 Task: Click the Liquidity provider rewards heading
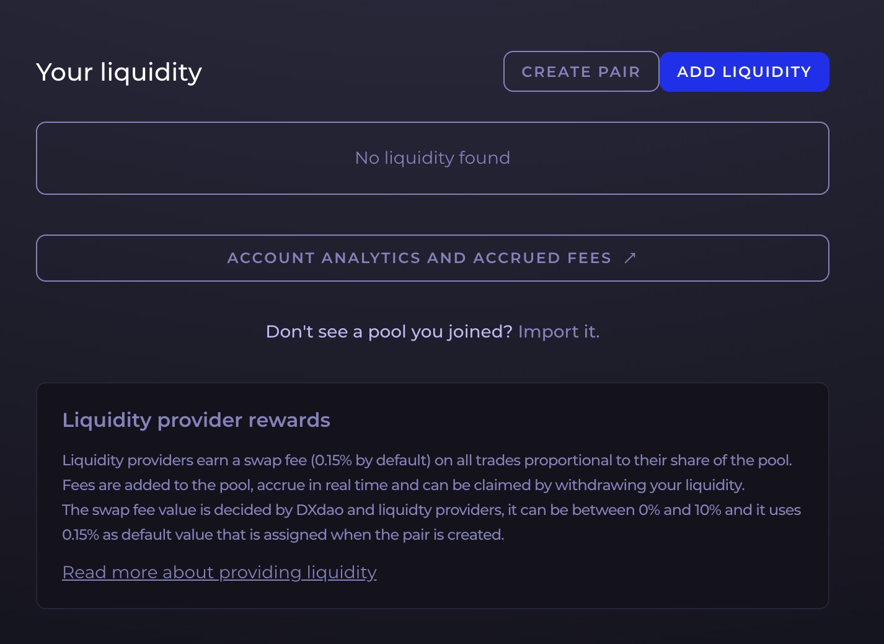point(196,420)
